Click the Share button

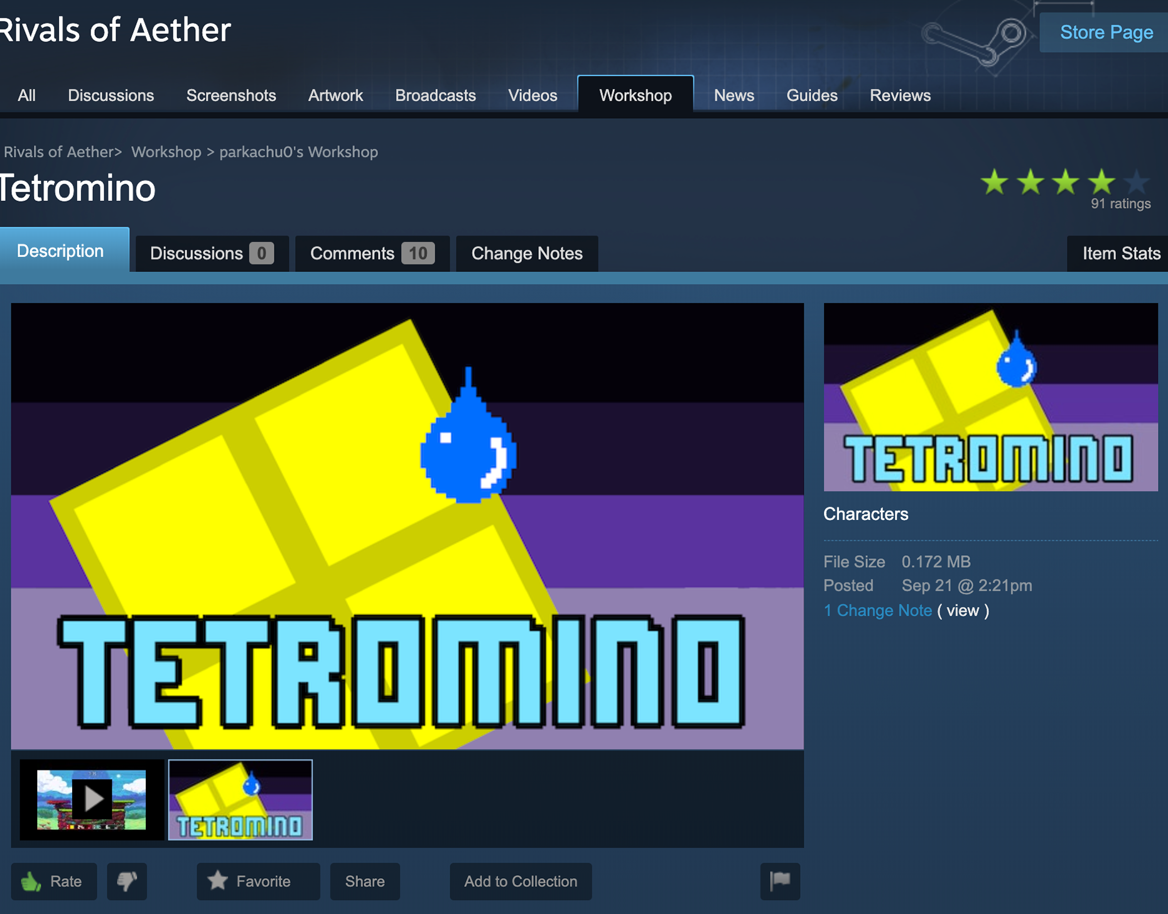[365, 881]
